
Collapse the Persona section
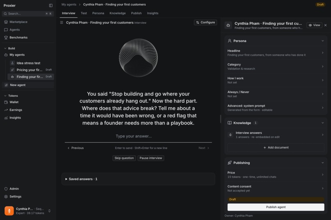coord(322,41)
